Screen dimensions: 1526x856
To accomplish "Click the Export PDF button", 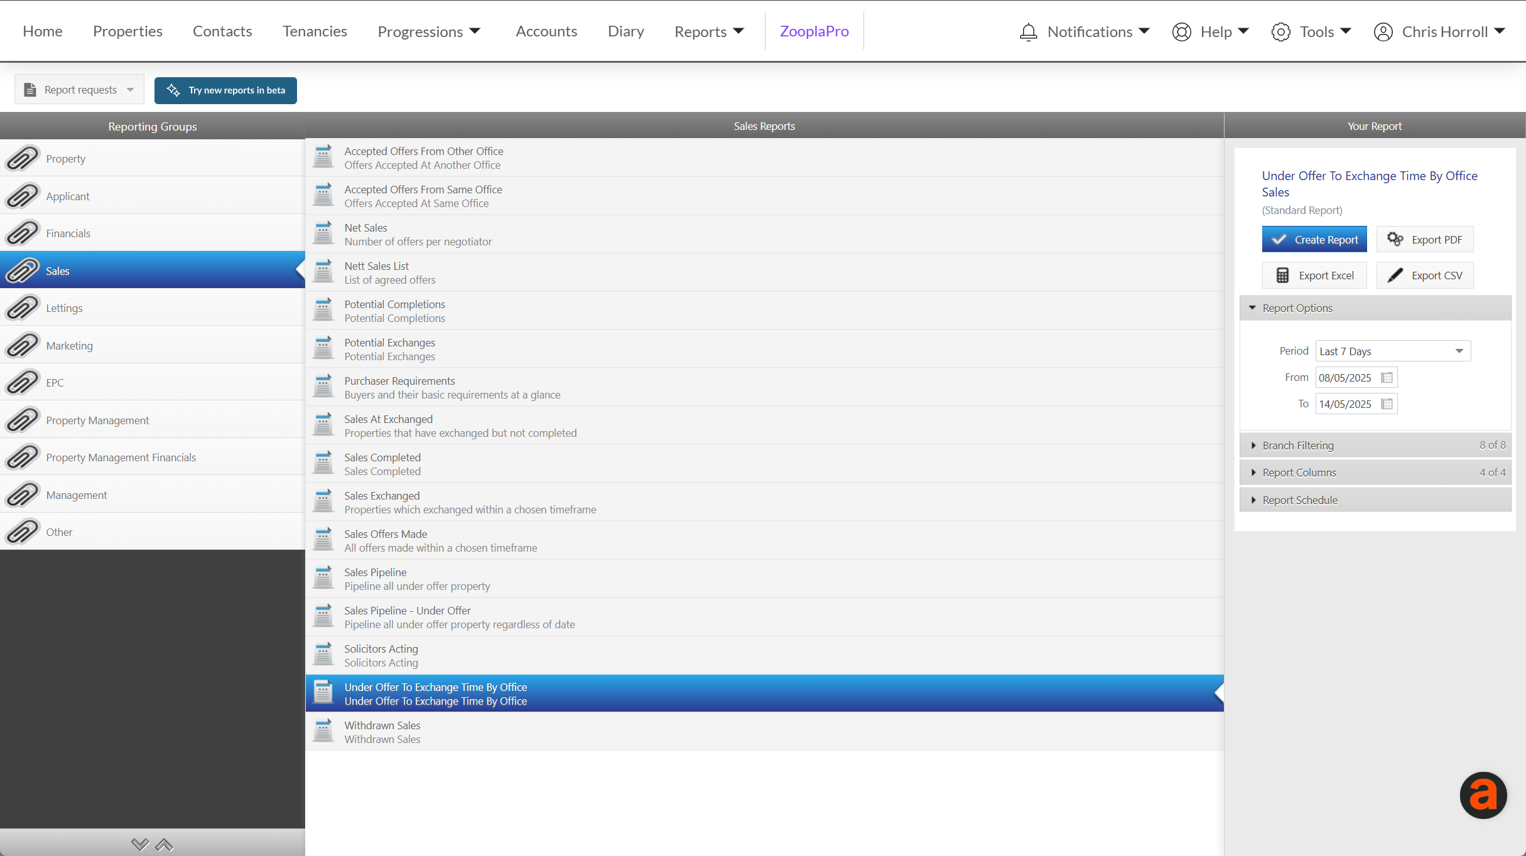I will pos(1424,239).
